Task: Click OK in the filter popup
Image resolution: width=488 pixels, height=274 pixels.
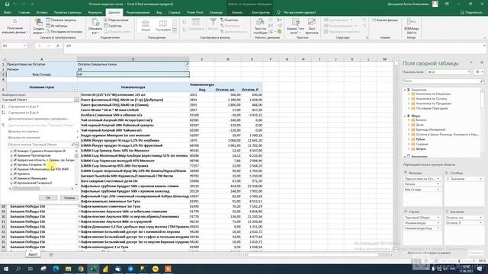Action: click(48, 198)
